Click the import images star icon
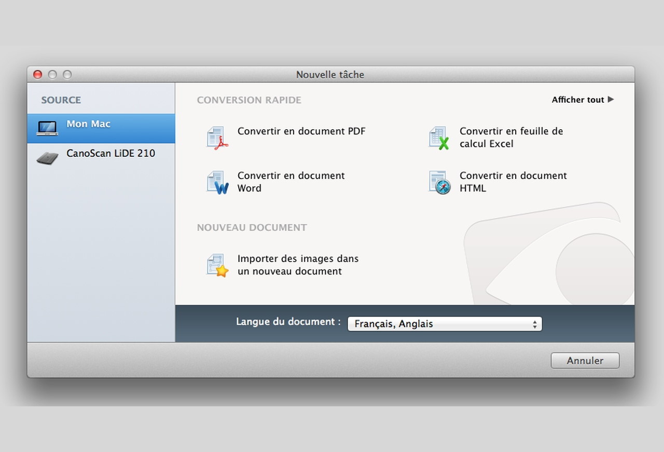 (217, 265)
